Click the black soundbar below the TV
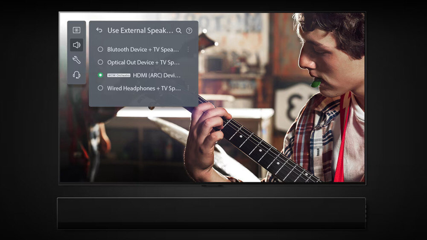Image resolution: width=427 pixels, height=240 pixels. [211, 213]
